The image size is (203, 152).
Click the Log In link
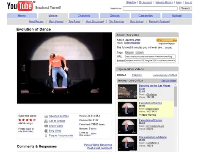point(188,3)
